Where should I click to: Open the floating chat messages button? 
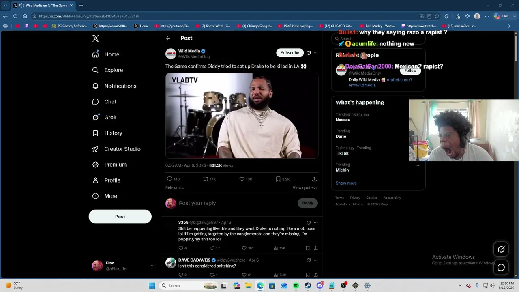[x=501, y=268]
